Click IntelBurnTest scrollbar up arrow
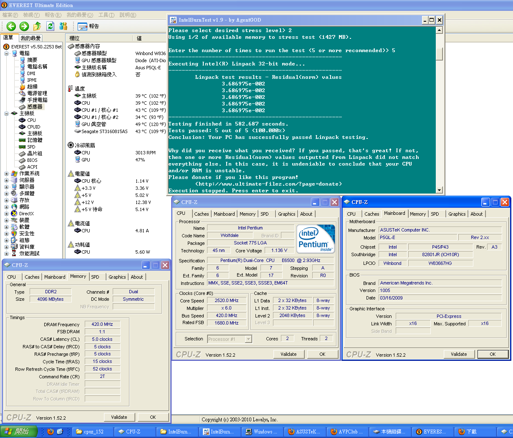 439,30
